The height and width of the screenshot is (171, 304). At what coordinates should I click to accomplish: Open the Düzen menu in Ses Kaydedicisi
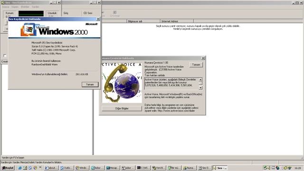point(15,7)
